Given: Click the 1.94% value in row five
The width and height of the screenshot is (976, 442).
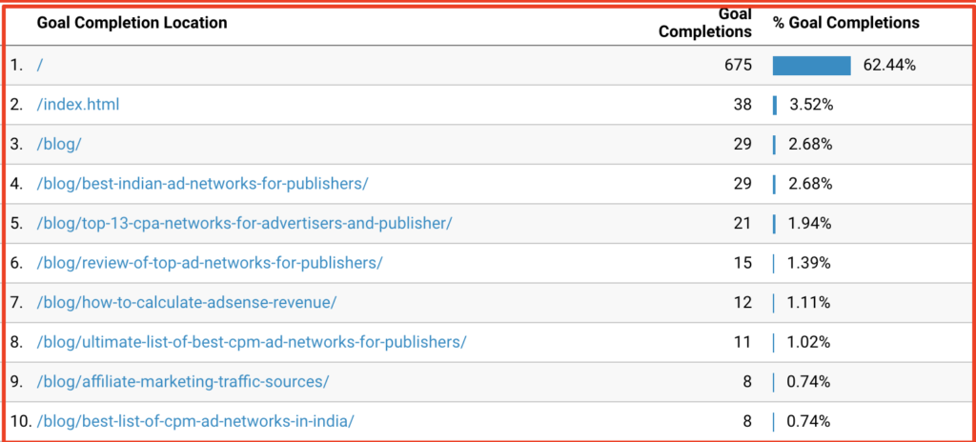Looking at the screenshot, I should [x=809, y=224].
